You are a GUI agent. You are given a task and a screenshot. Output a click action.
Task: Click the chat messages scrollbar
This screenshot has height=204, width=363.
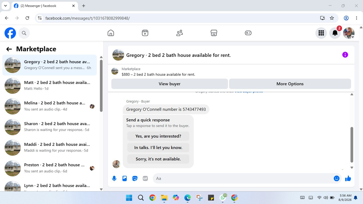click(x=352, y=145)
